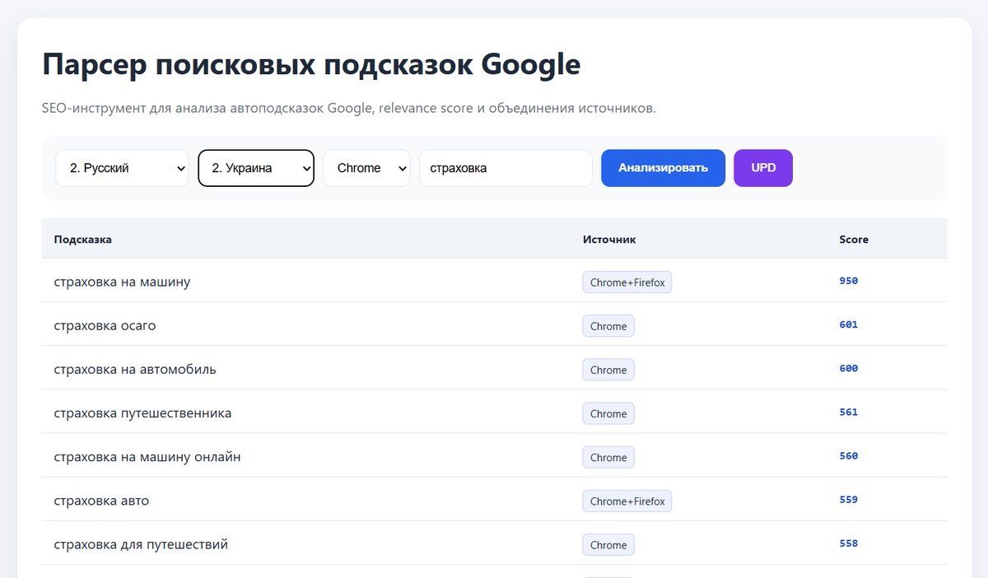
Task: Click the Chrome badge for страховка на автомобиль
Action: 608,370
